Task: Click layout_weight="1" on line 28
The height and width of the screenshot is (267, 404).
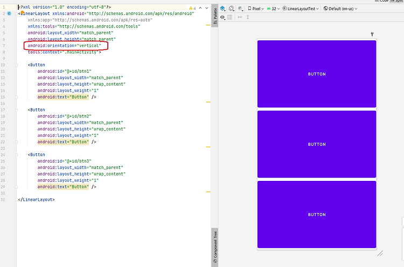Action: click(x=68, y=180)
